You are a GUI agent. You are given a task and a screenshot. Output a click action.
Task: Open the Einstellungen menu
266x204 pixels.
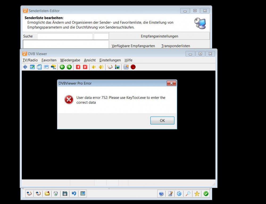(110, 60)
